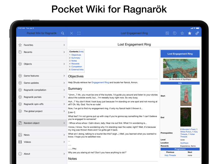The width and height of the screenshot is (218, 164).
Task: Open the News menu row
Action: 42,135
